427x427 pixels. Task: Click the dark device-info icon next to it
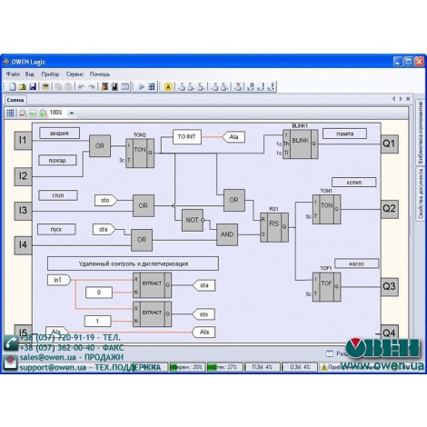(x=114, y=87)
